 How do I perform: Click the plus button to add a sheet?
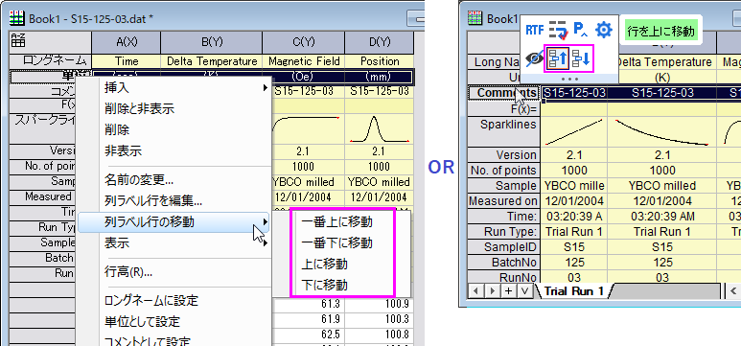click(508, 290)
